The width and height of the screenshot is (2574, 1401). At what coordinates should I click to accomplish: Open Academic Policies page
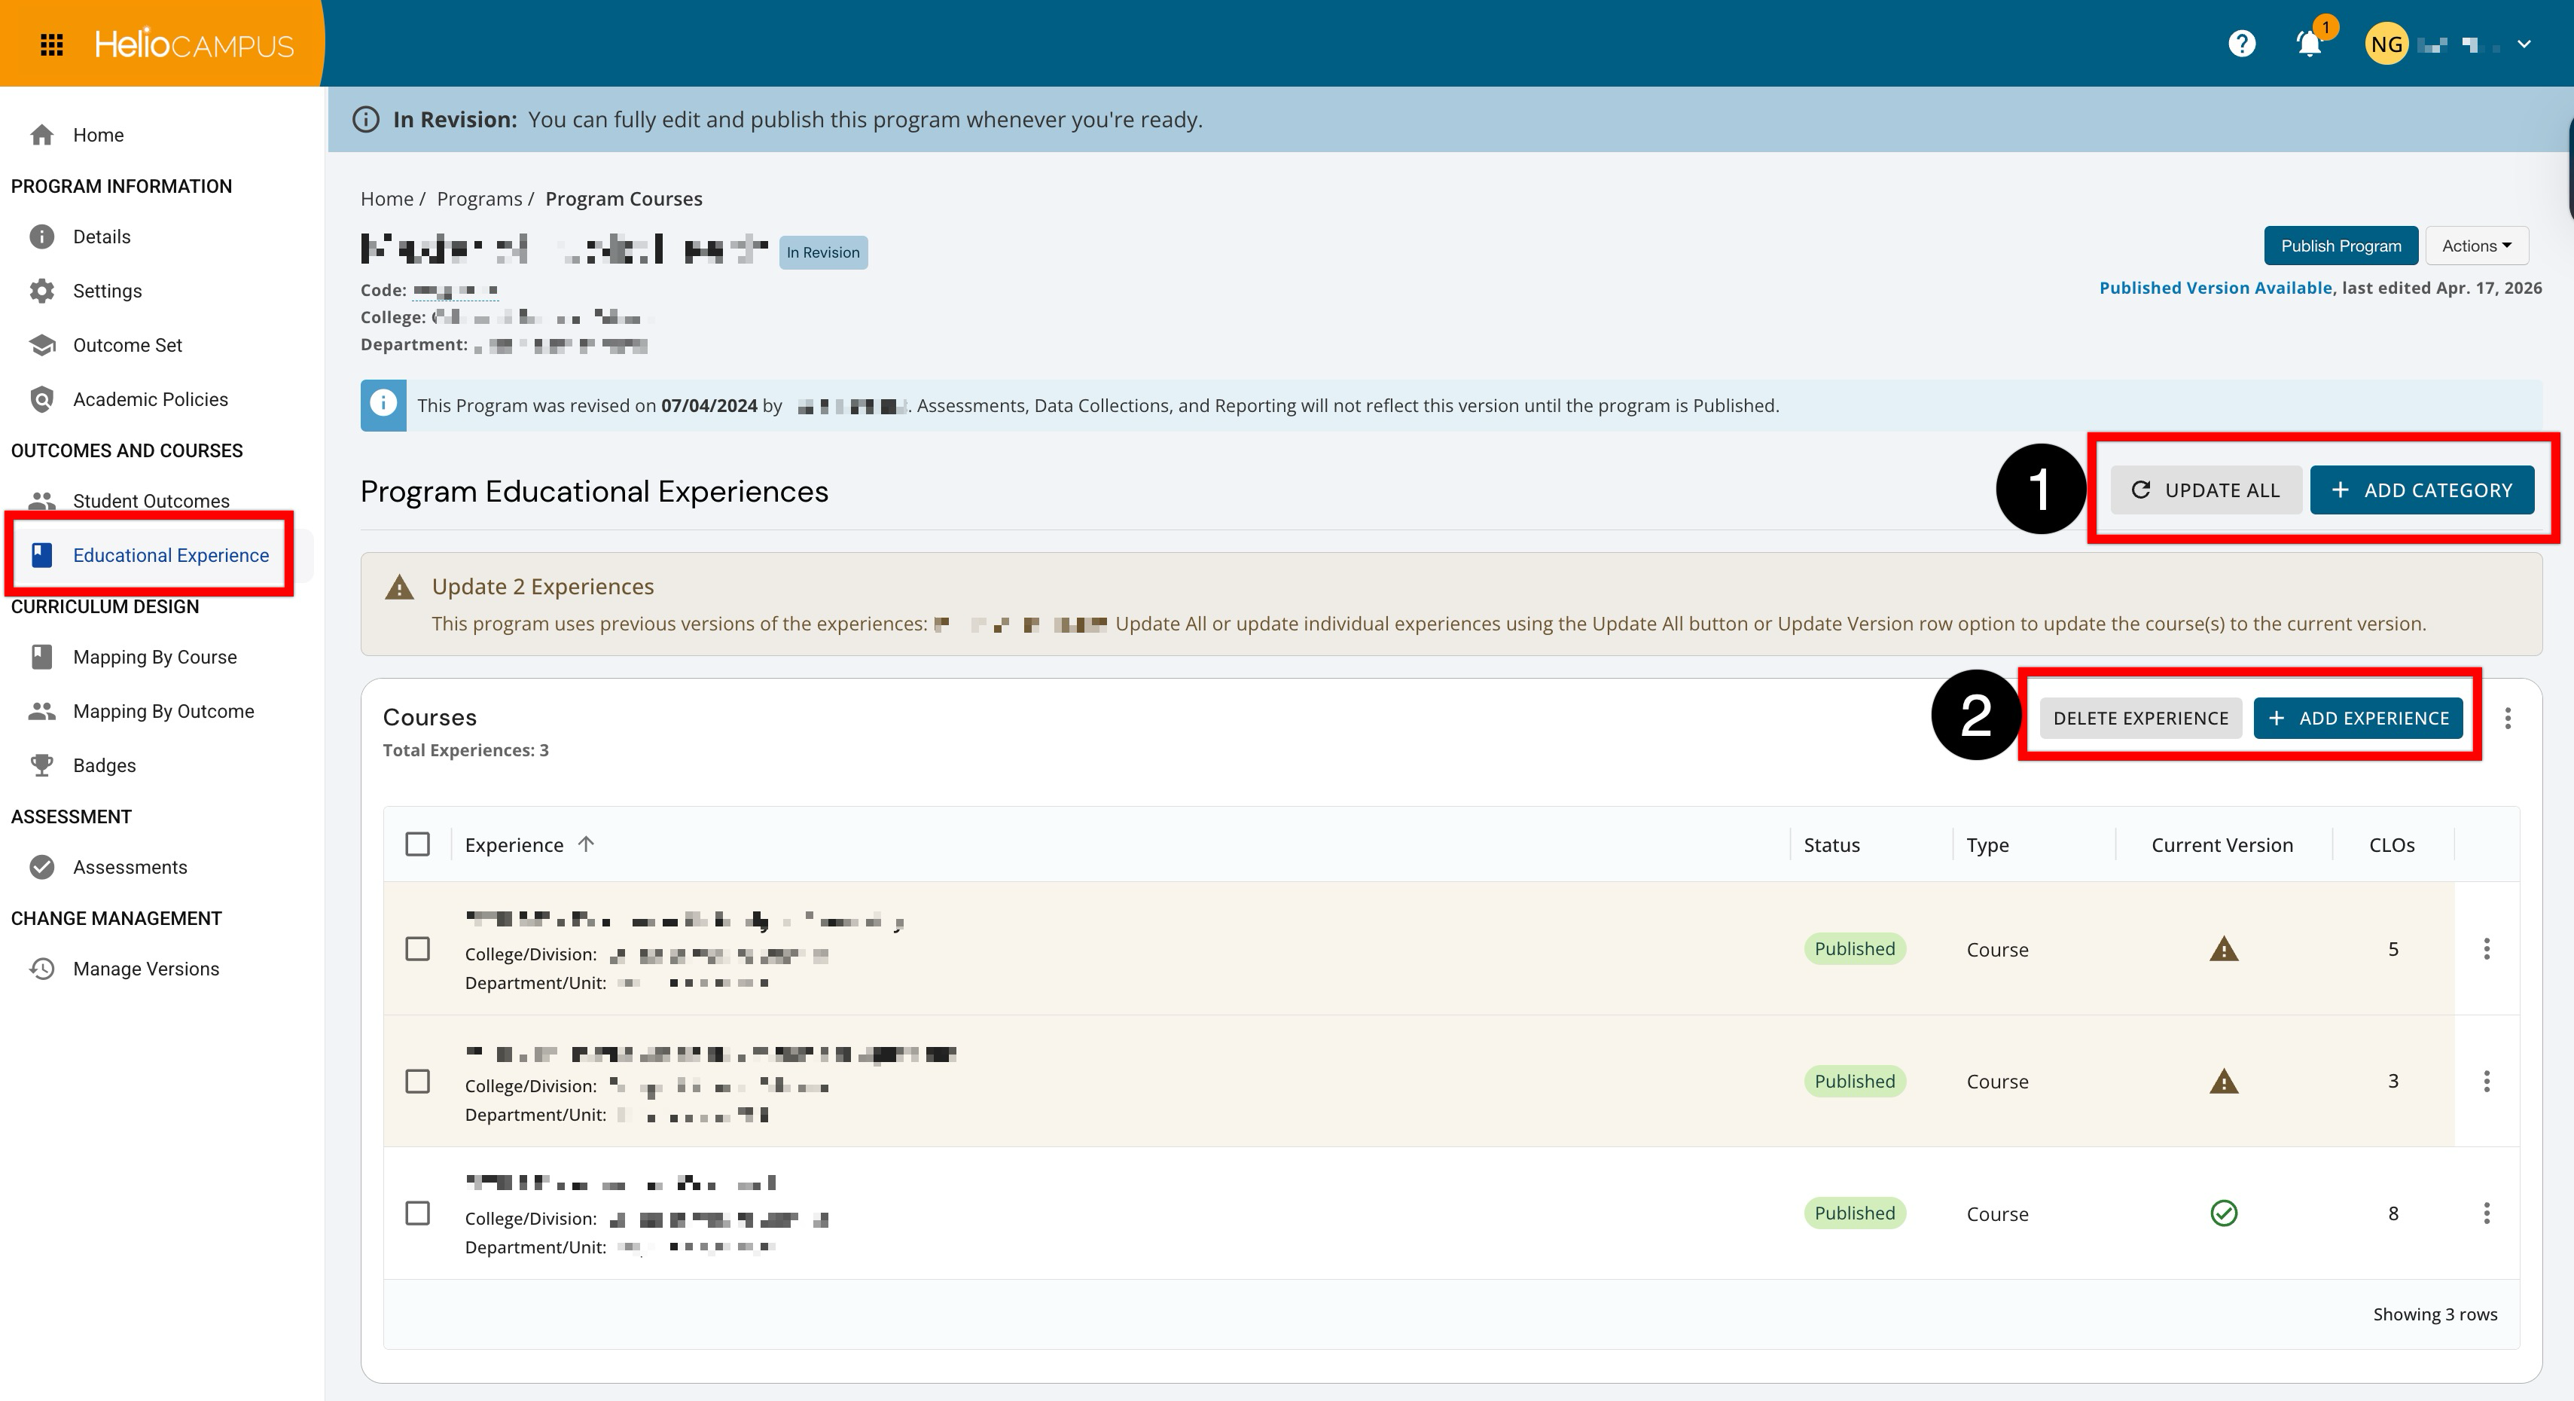[x=150, y=400]
